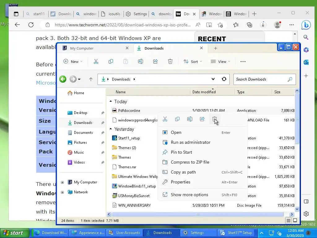Reload the Edge browser page
The height and width of the screenshot is (238, 317).
[31, 25]
